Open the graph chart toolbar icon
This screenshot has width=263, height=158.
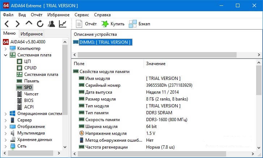63,24
